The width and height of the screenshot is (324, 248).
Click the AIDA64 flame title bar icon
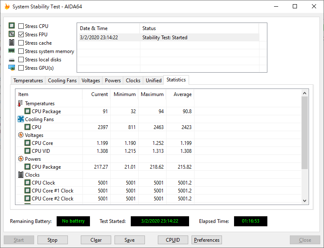point(7,6)
